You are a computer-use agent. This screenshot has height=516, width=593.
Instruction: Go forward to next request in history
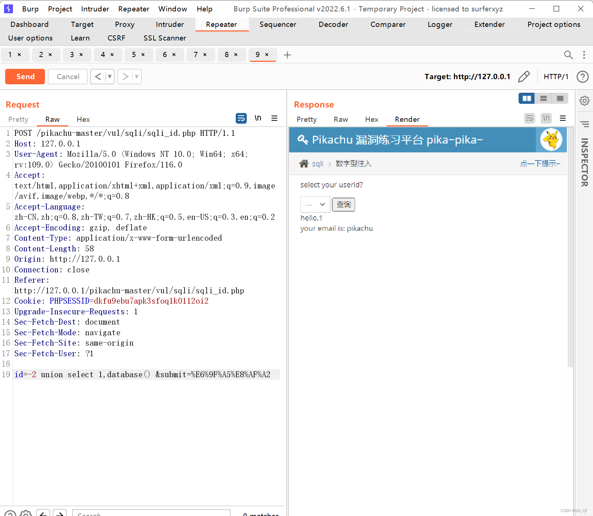point(125,77)
